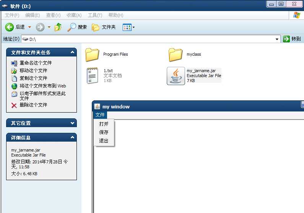This screenshot has width=304, height=213.
Task: Click the my window title bar
Action: 198,106
